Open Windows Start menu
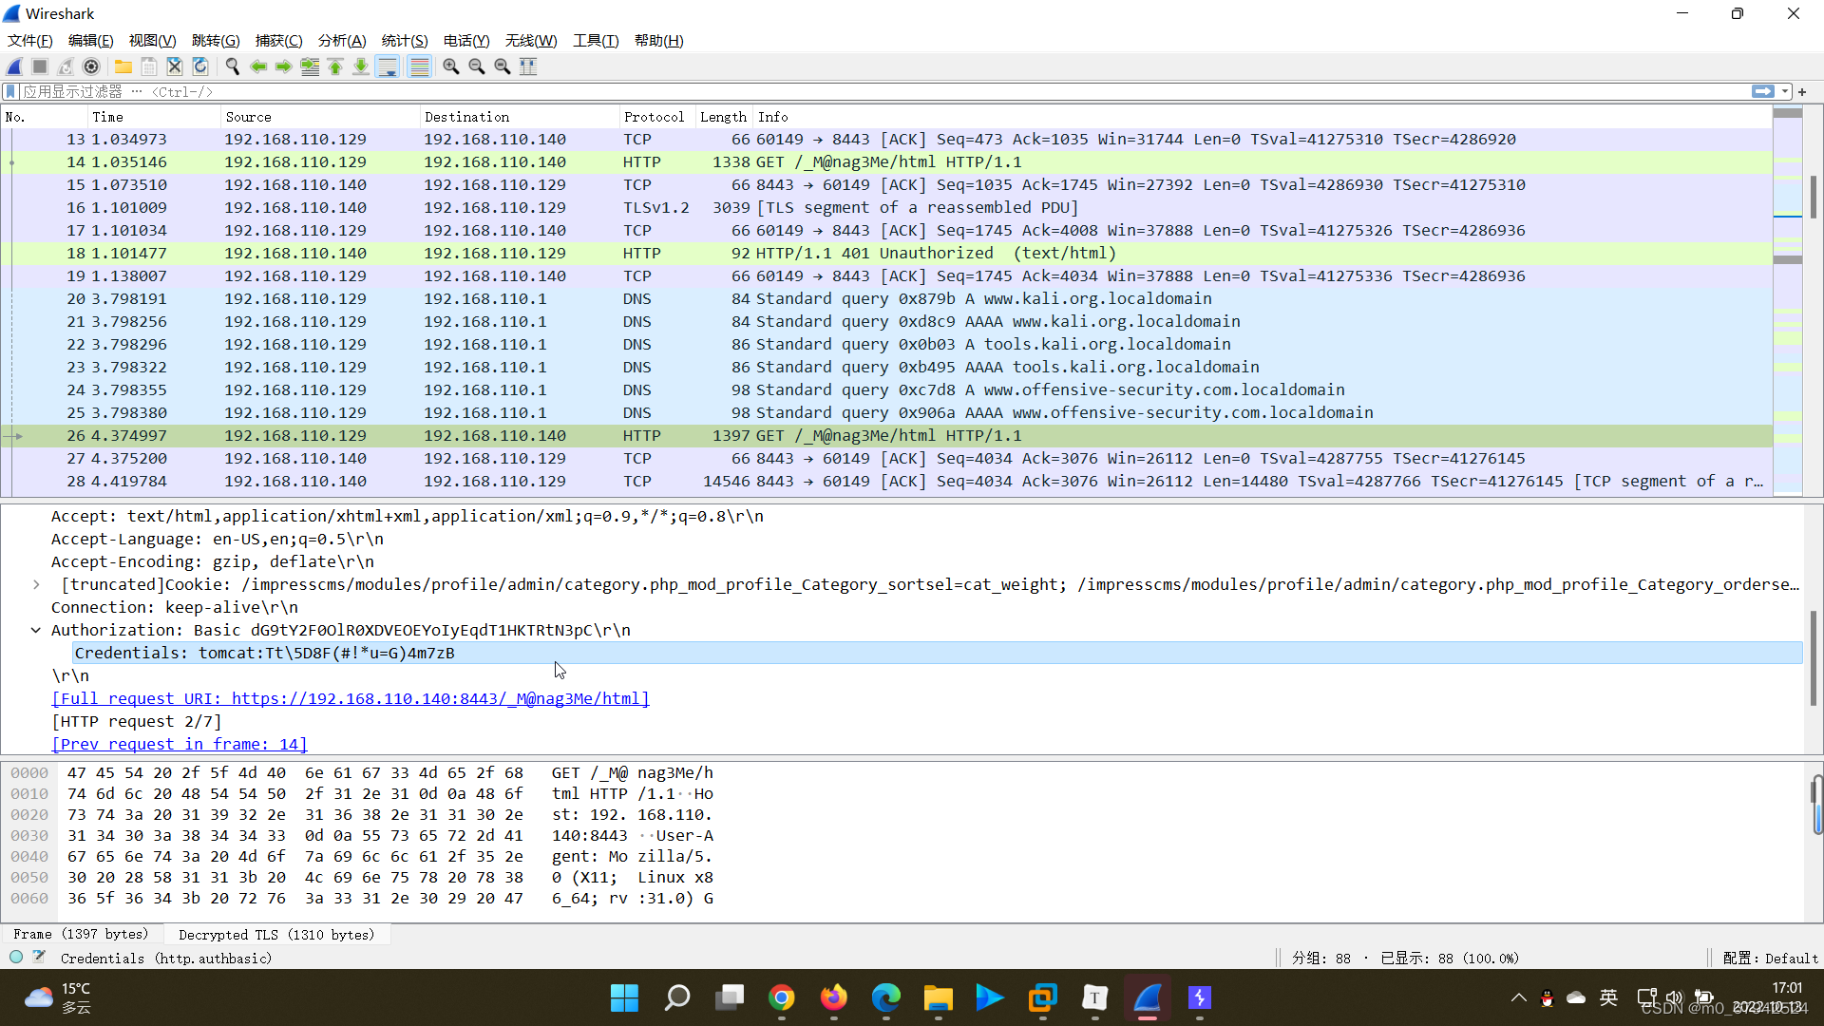Viewport: 1824px width, 1026px height. click(624, 997)
